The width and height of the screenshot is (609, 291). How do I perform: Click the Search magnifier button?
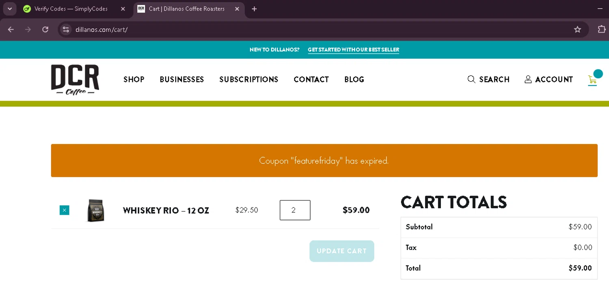[488, 80]
